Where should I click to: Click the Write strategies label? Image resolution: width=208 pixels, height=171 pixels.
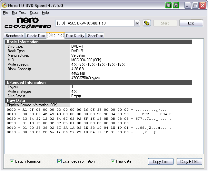(19, 91)
